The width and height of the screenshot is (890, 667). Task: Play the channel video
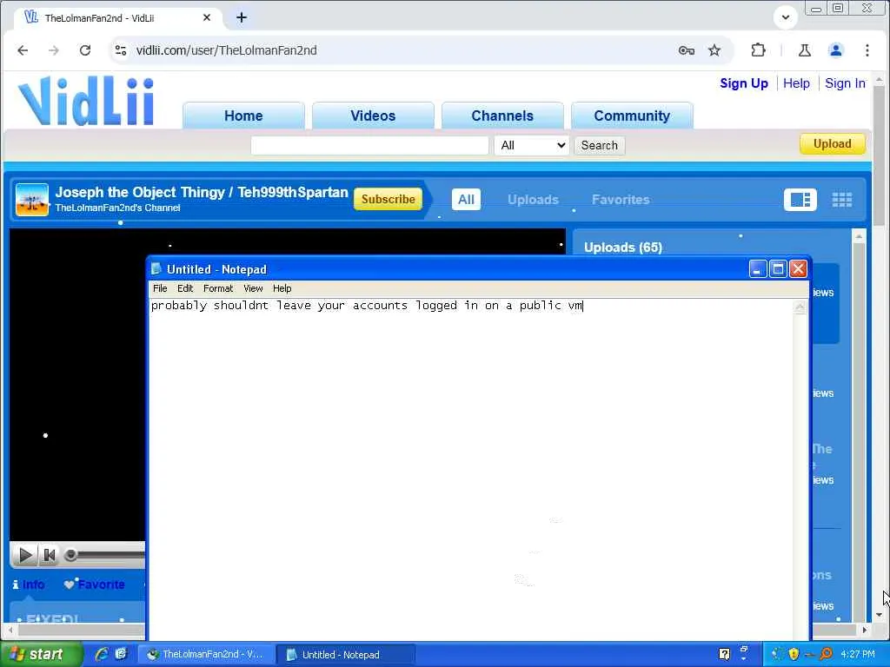coord(25,555)
